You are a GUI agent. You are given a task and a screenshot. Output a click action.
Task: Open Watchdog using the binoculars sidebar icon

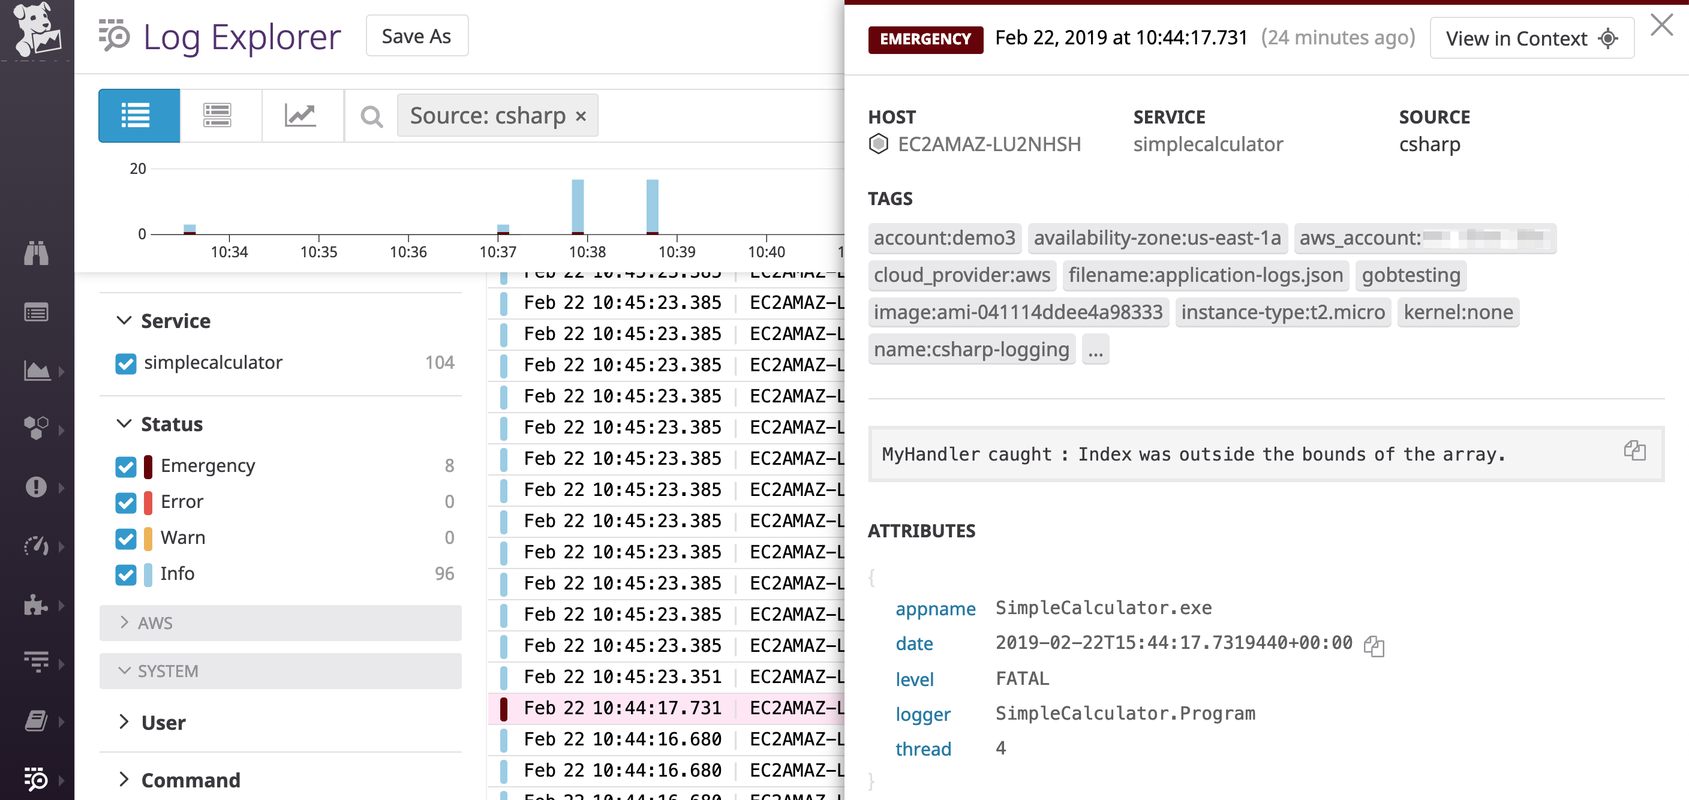[x=37, y=254]
